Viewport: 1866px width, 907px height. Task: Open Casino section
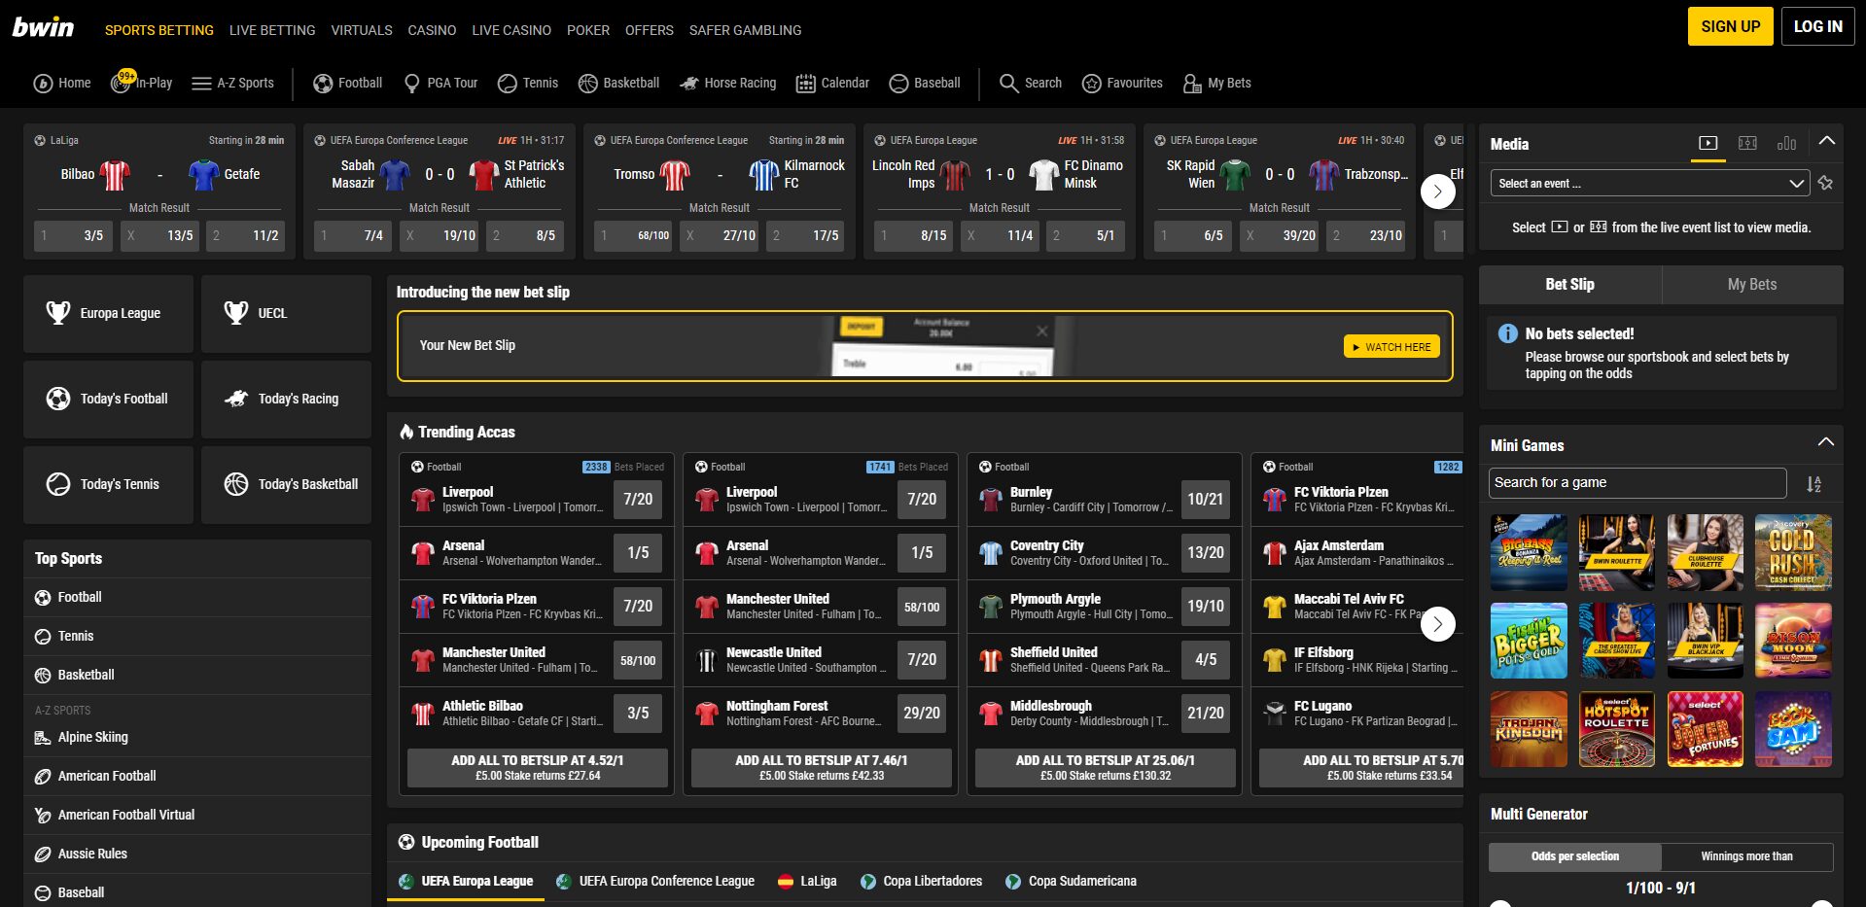click(x=432, y=30)
